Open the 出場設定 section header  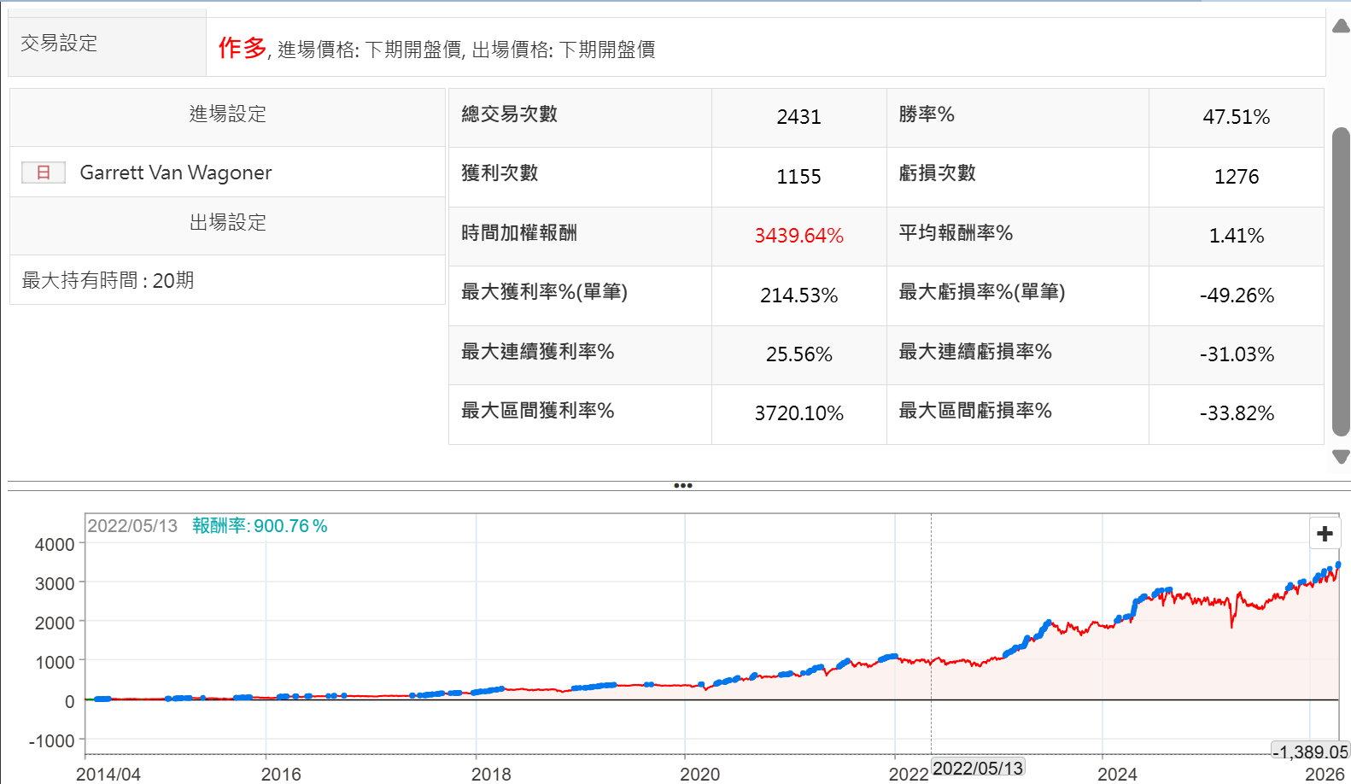[227, 223]
